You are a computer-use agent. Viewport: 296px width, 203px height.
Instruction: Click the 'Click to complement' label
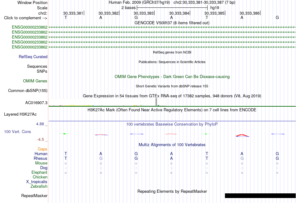(x=26, y=18)
